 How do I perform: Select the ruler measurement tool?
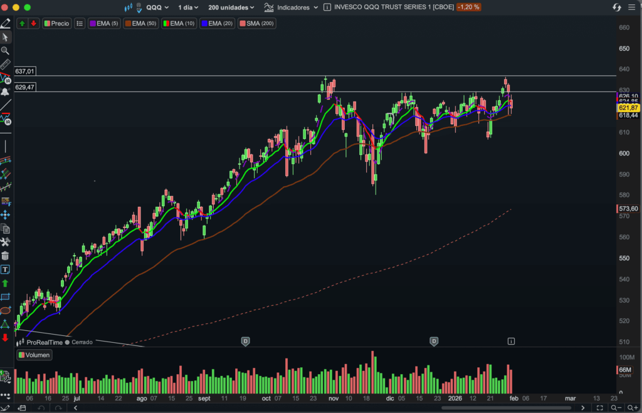point(5,65)
